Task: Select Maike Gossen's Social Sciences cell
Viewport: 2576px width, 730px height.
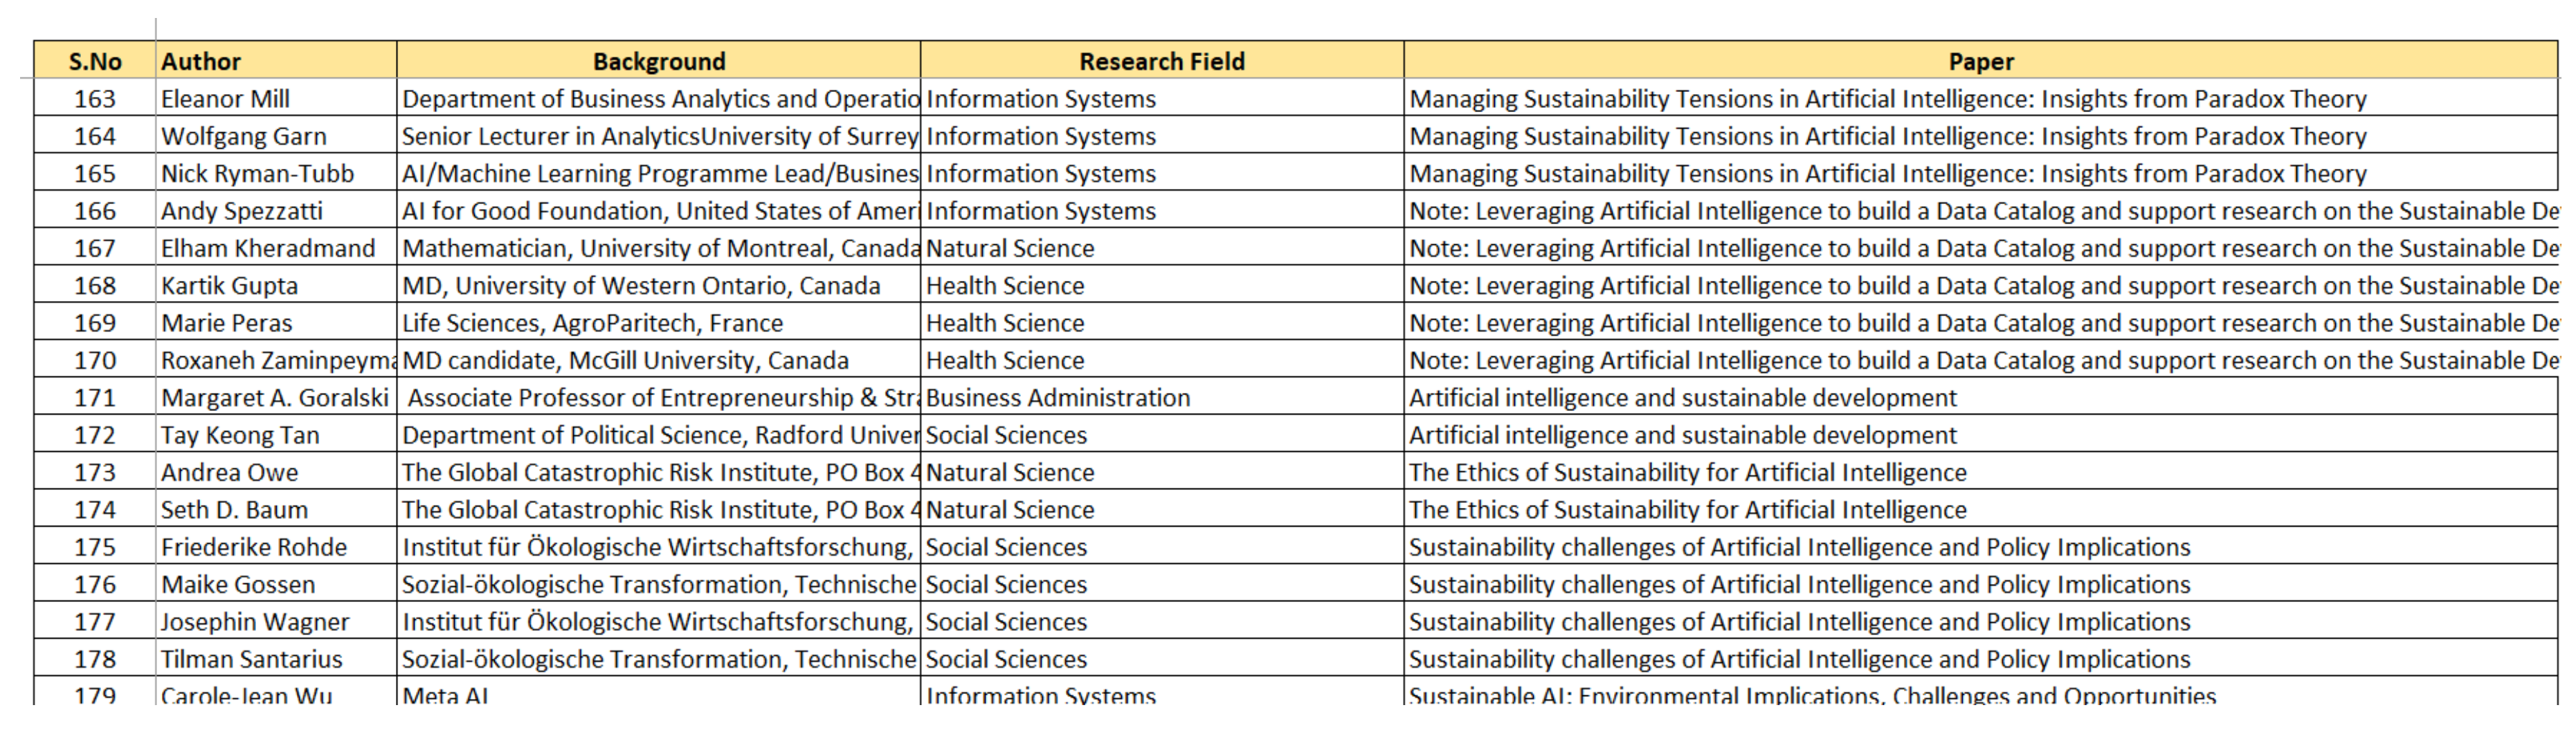Action: click(1161, 585)
